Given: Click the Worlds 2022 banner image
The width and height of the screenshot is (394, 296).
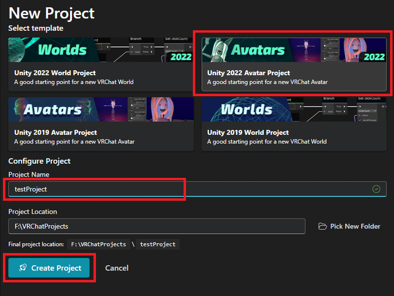Looking at the screenshot, I should [x=100, y=50].
